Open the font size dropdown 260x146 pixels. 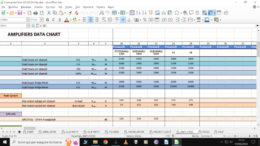(x=41, y=20)
